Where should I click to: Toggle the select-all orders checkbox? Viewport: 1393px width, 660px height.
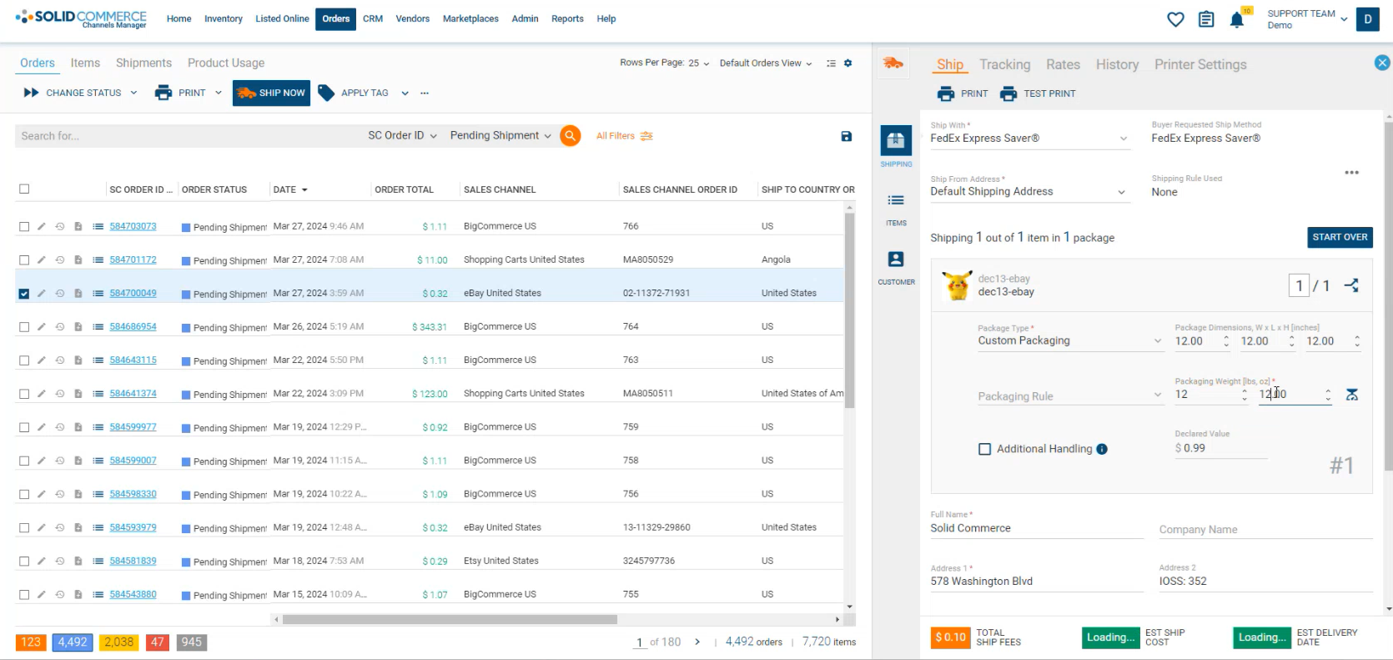click(24, 189)
